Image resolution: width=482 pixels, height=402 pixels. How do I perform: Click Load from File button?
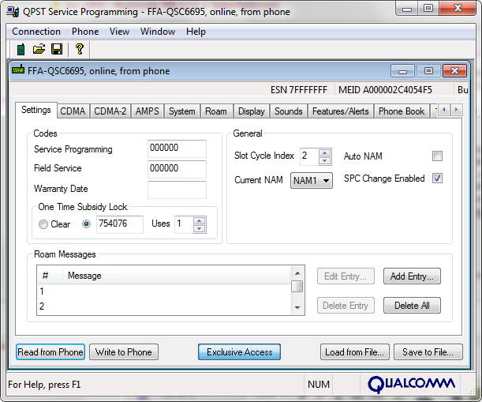(x=355, y=351)
